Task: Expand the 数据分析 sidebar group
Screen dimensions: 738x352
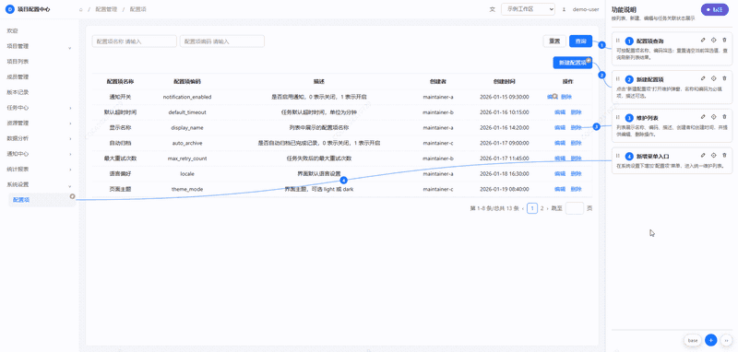Action: 70,138
